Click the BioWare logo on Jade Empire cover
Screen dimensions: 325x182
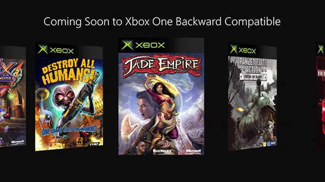160,151
